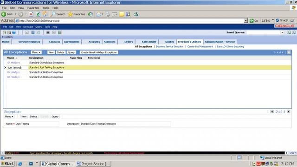Expand the Address bar dropdown

pos(245,20)
